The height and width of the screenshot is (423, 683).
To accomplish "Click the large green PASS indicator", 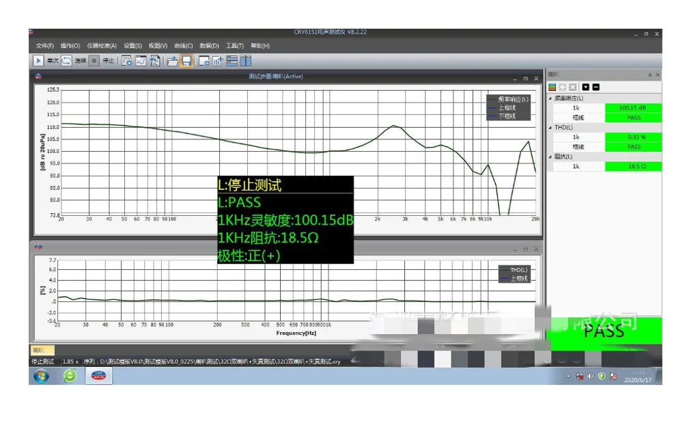I will click(x=606, y=333).
